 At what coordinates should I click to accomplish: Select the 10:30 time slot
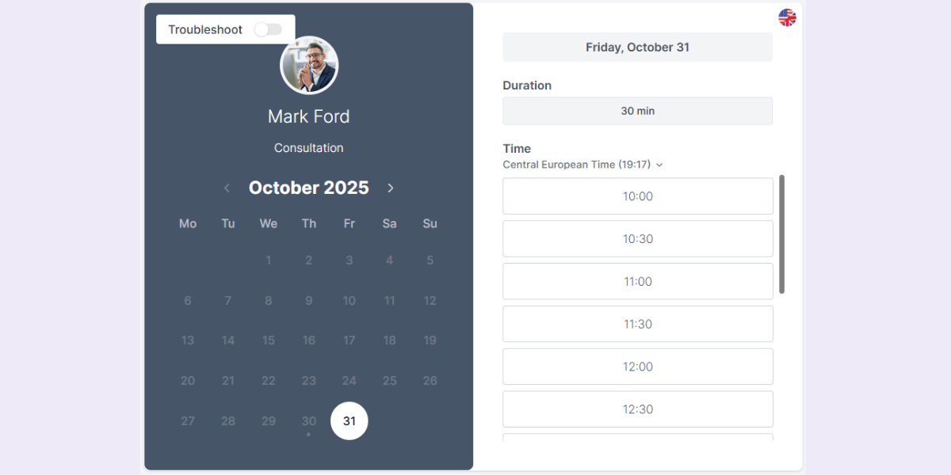(637, 238)
